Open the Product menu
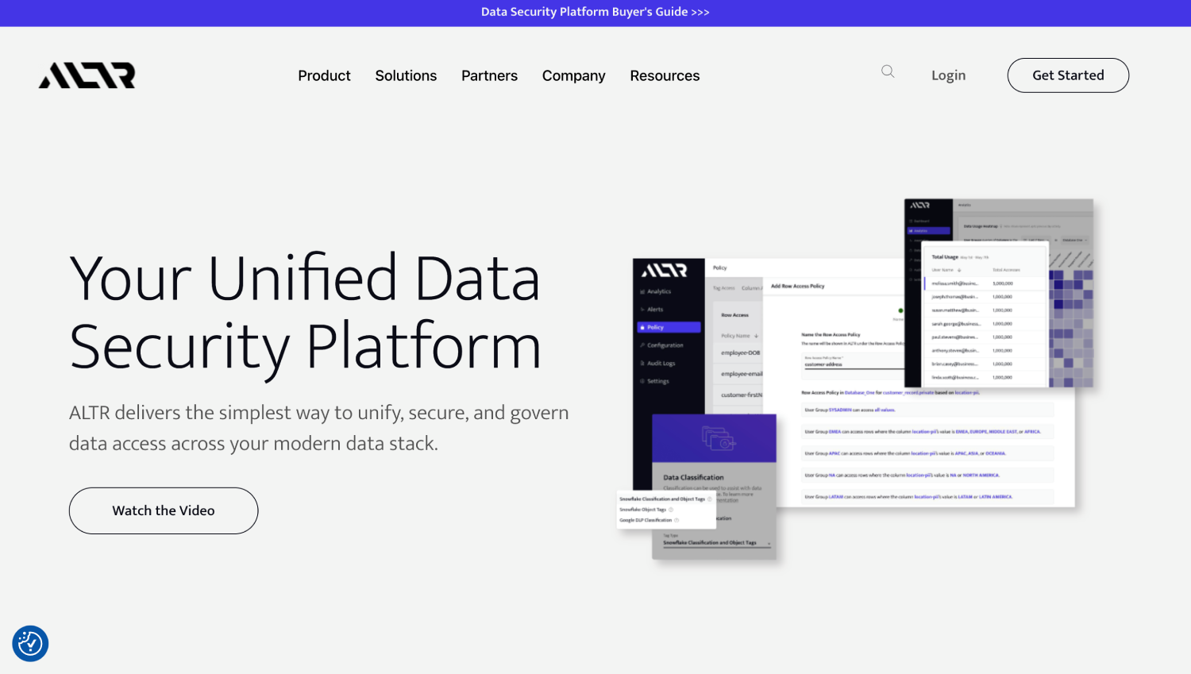1191x674 pixels. click(x=324, y=75)
